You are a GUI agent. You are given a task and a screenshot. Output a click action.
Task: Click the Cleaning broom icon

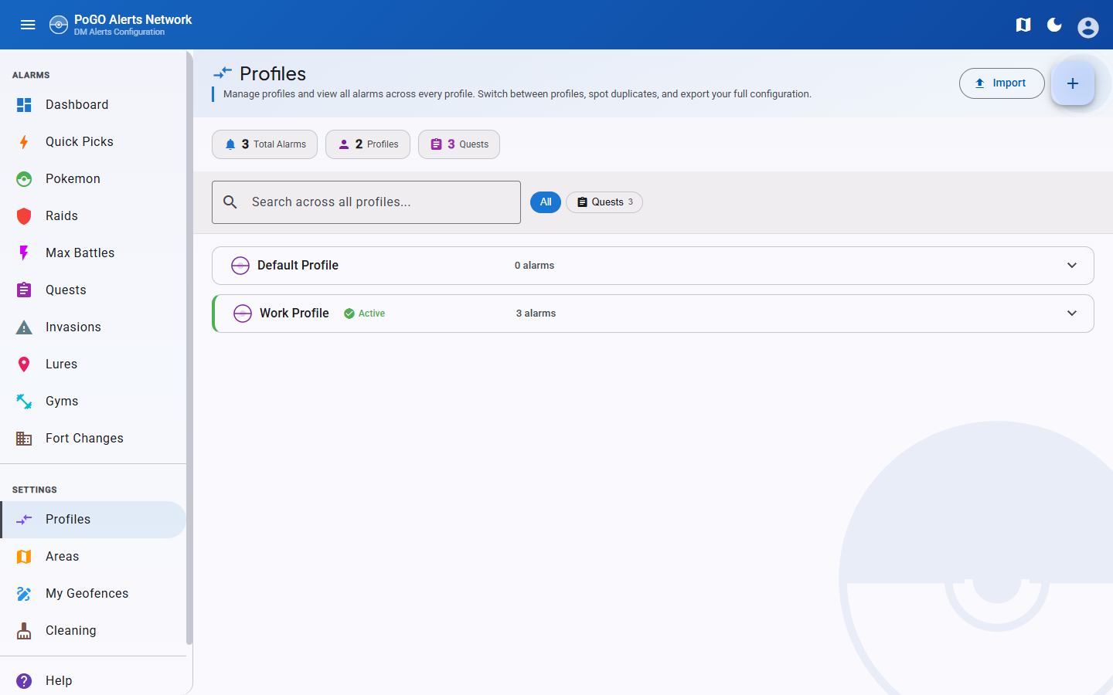24,631
